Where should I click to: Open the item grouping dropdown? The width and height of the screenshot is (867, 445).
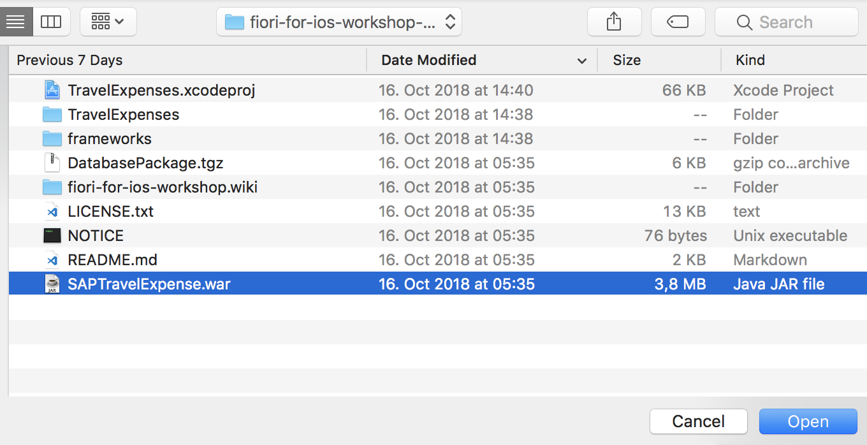coord(108,22)
